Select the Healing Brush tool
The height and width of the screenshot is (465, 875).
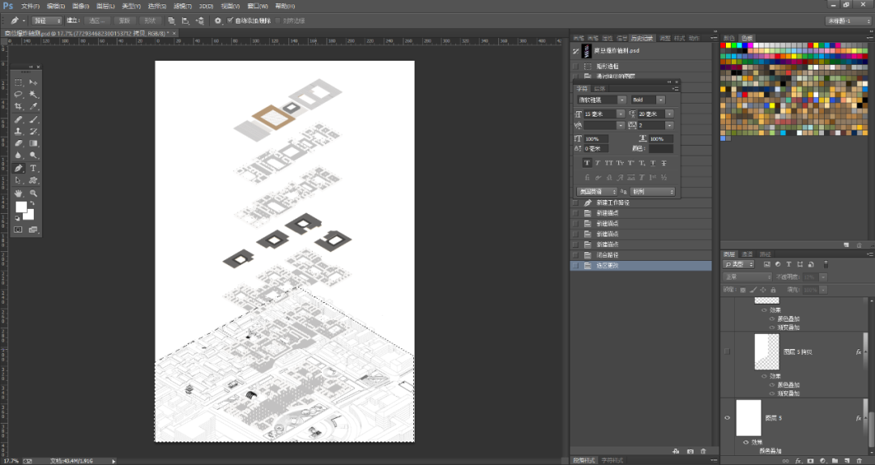click(19, 119)
